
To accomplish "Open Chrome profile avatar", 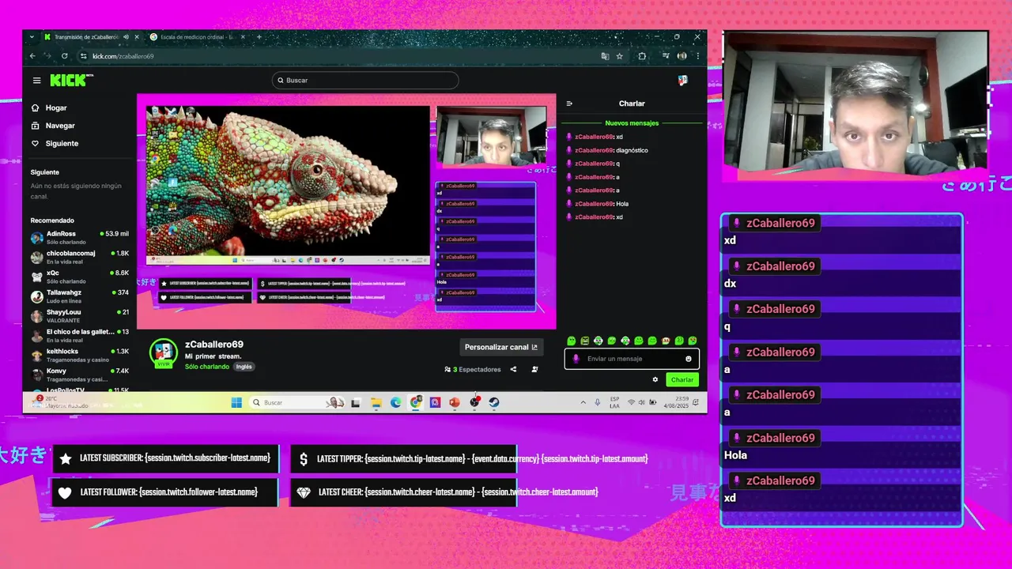I will click(x=682, y=56).
